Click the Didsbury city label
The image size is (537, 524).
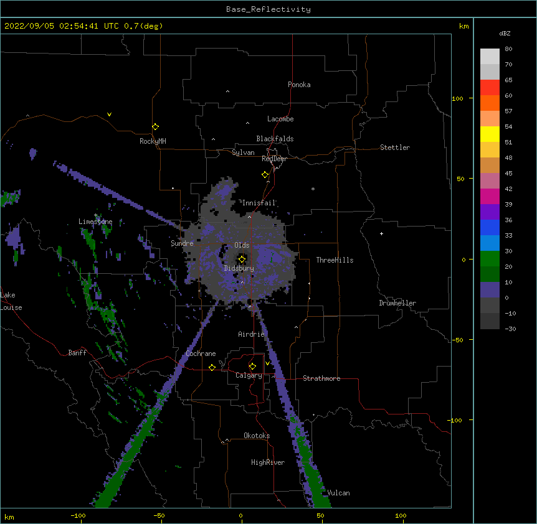point(239,268)
